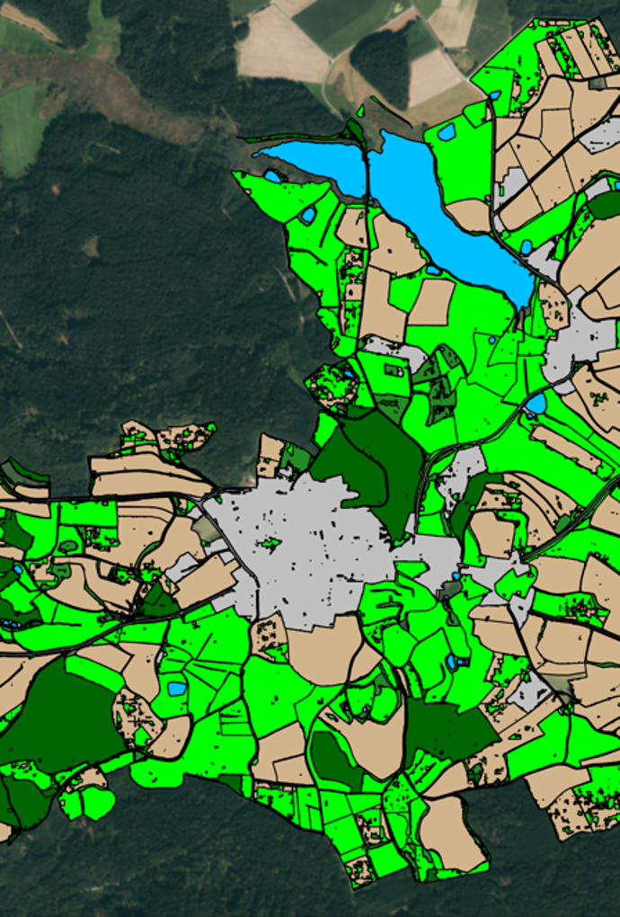
Task: Select the gray built-up patch in the top right corner
Action: tap(602, 135)
